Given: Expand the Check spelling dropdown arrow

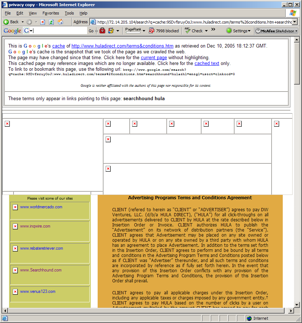Looking at the screenshot, I should [206, 31].
